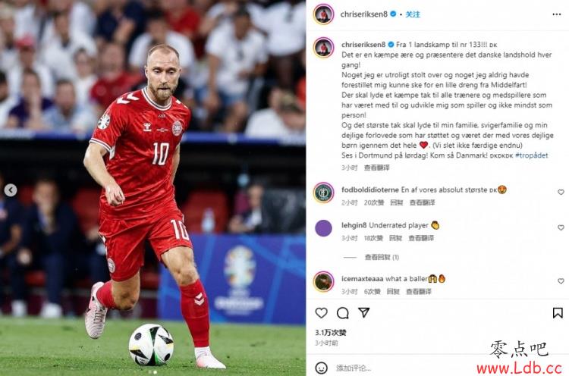Screen dimensions: 569x376
Task: Open the emoji picker smiley icon
Action: coord(321,368)
